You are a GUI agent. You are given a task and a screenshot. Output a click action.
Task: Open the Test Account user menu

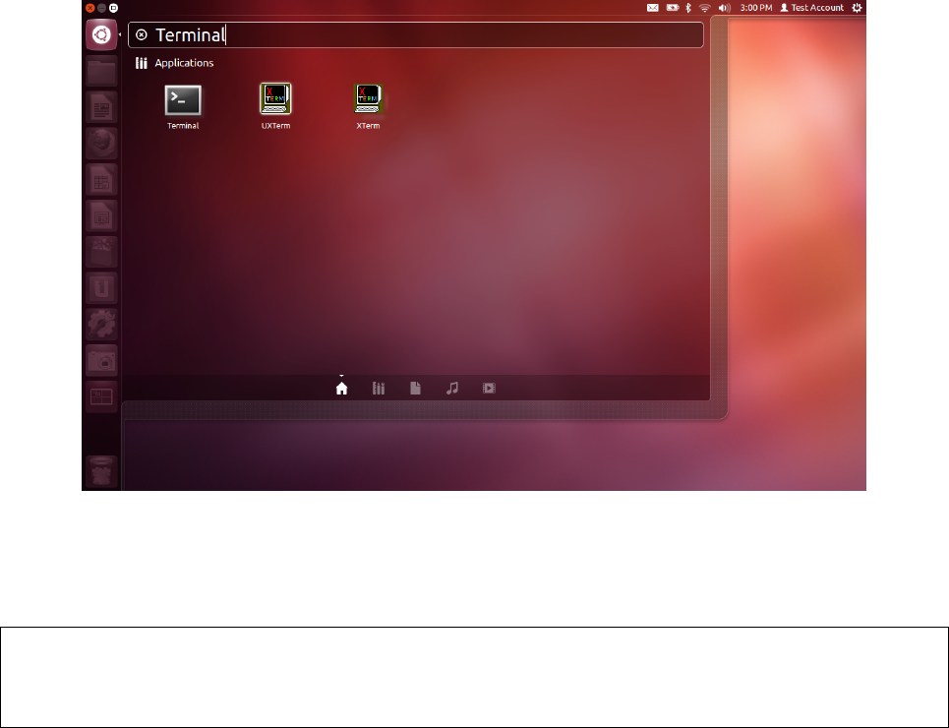(x=811, y=8)
